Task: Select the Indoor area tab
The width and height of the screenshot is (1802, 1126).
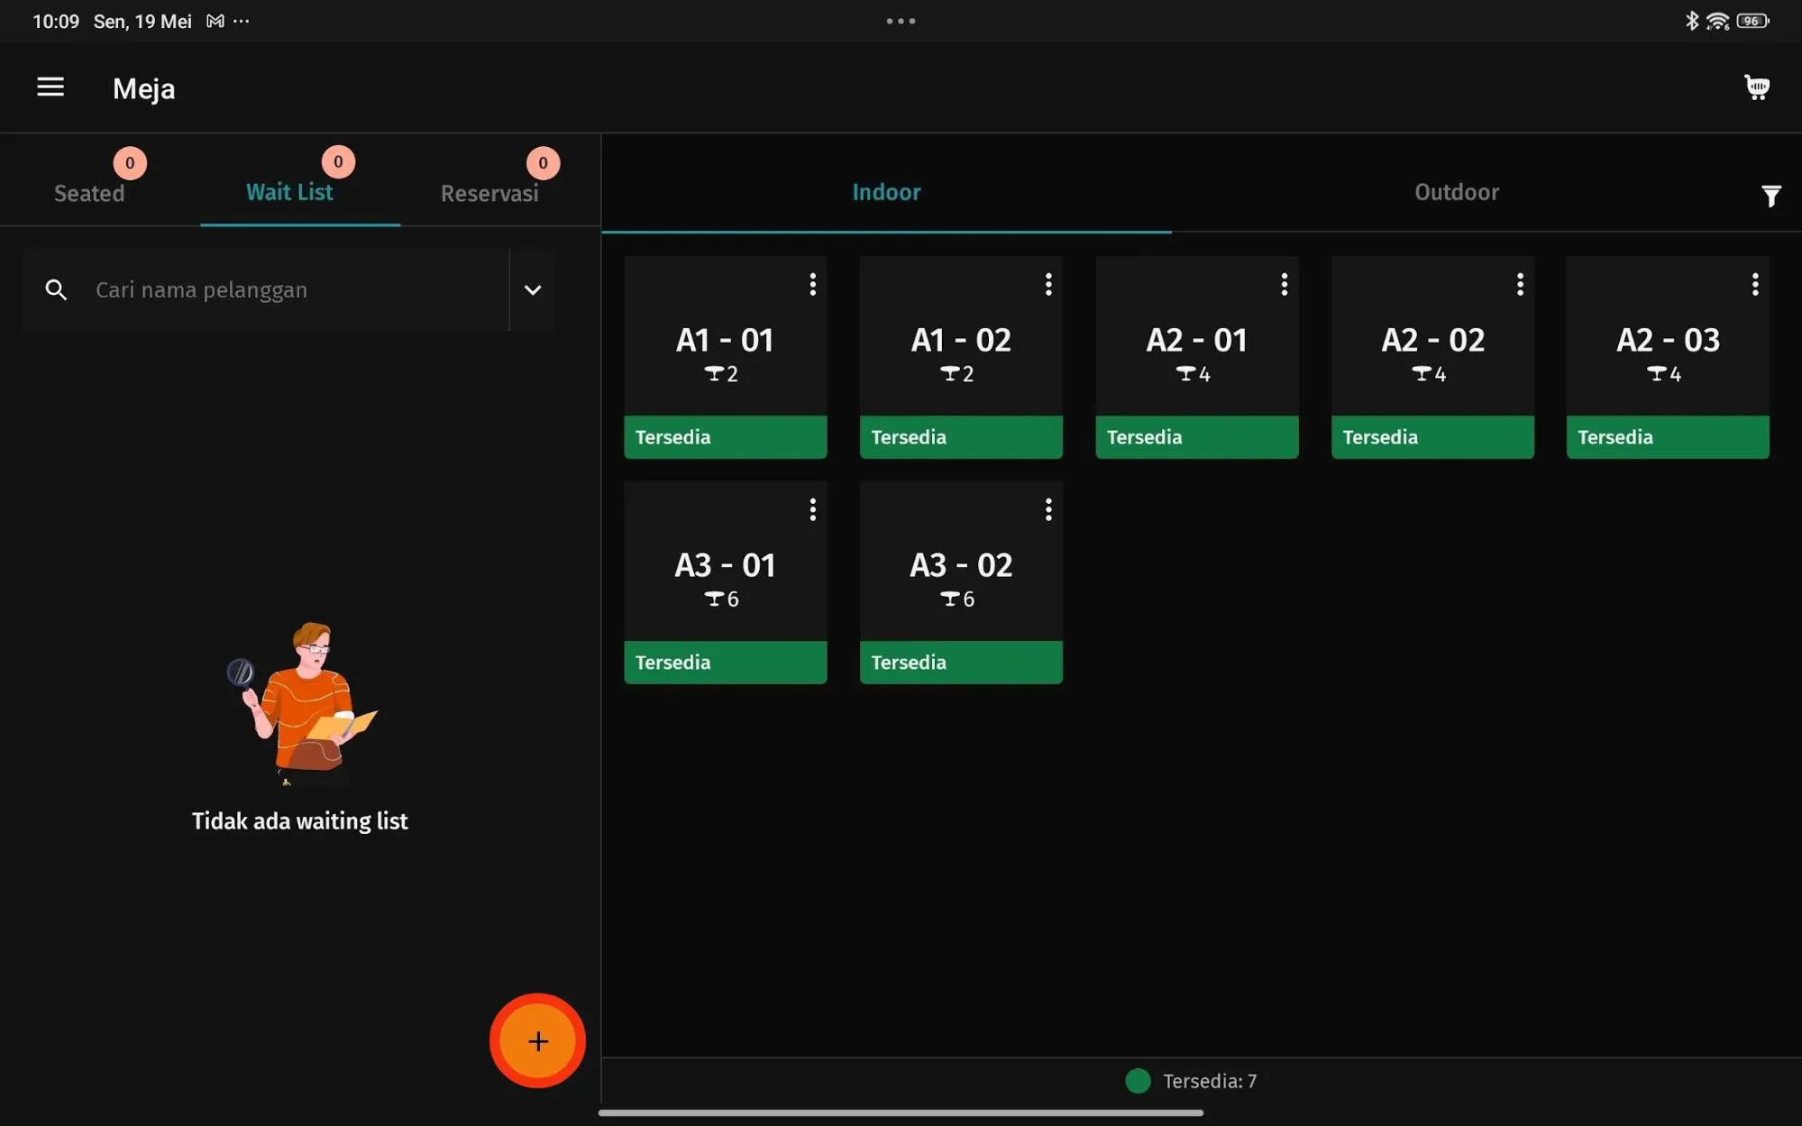Action: 886,192
